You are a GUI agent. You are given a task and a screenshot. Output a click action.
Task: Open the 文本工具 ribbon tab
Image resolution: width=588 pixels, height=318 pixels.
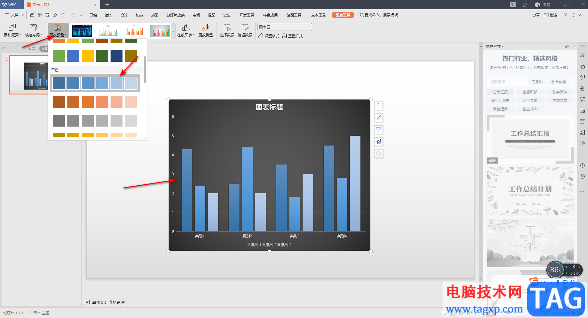[x=318, y=15]
